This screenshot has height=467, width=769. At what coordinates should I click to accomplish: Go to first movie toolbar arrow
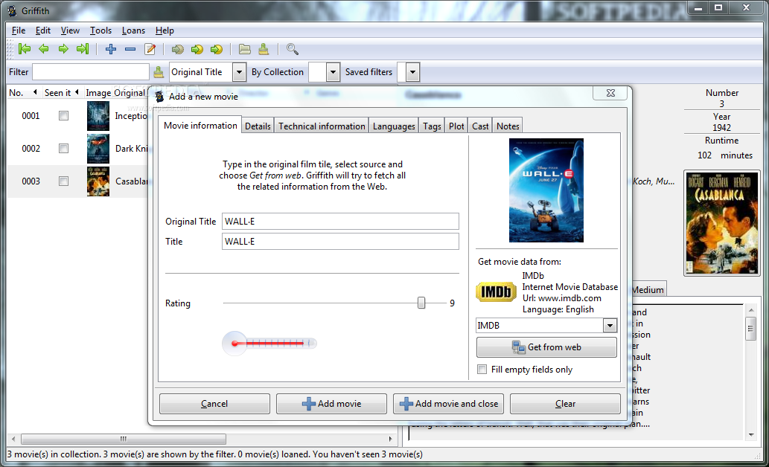click(24, 48)
